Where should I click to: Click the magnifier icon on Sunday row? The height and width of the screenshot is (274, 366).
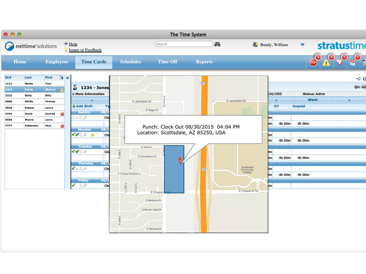pos(85,118)
